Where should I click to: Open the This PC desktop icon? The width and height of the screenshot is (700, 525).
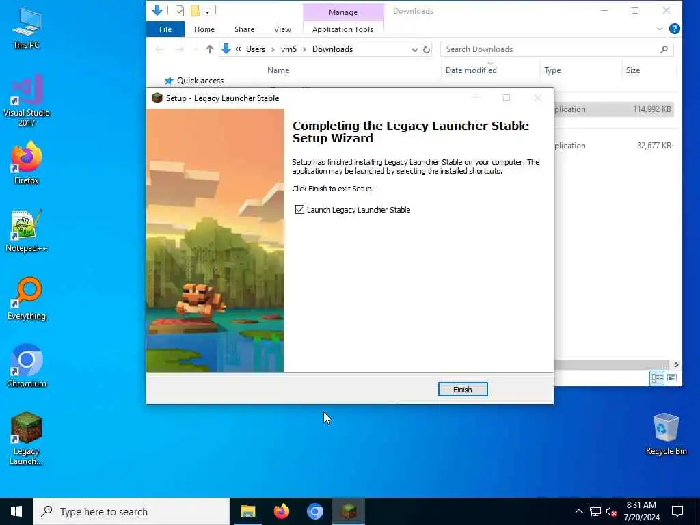tap(27, 27)
